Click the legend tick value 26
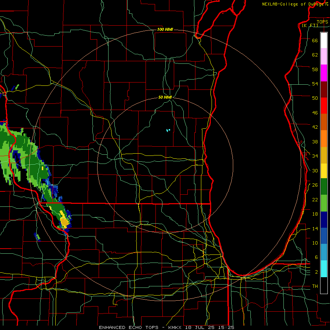330x330 pixels. coord(315,185)
